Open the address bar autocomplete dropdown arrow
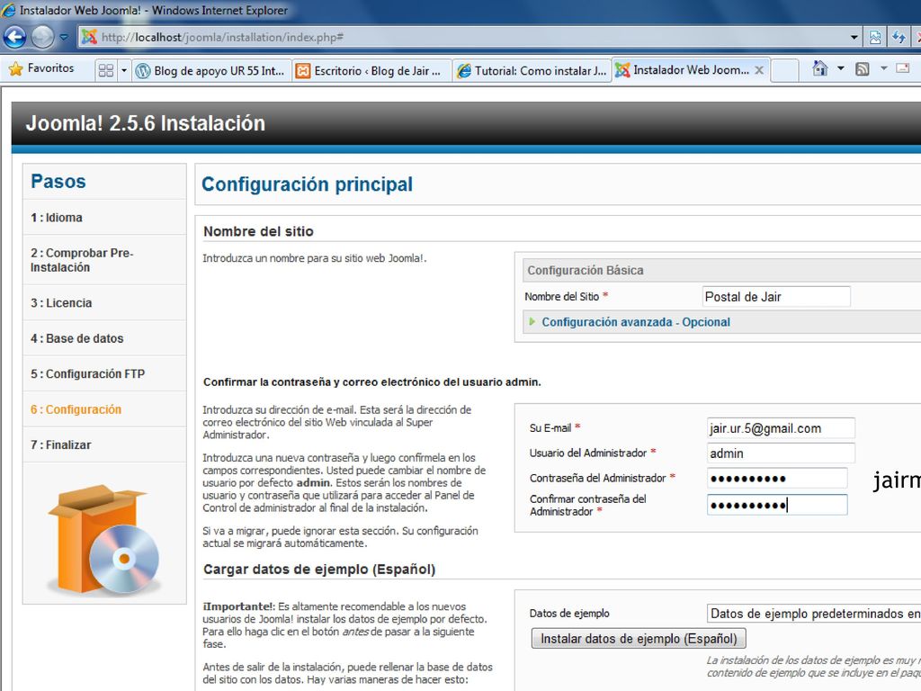 click(854, 37)
